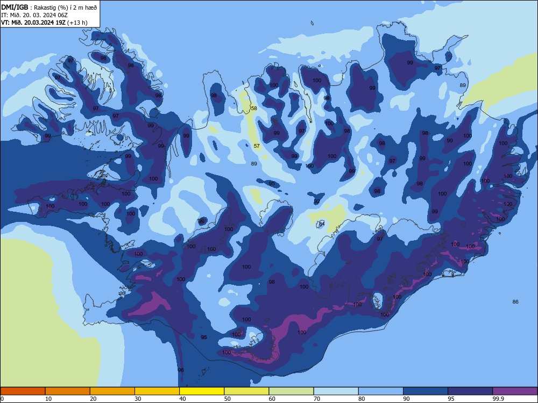Image resolution: width=538 pixels, height=403 pixels.
Task: Click the '58' humidity value on map
Action: click(x=253, y=109)
